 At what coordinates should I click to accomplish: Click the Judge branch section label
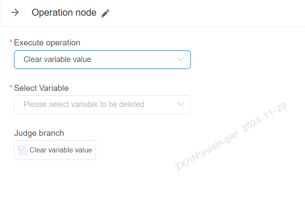pyautogui.click(x=39, y=133)
